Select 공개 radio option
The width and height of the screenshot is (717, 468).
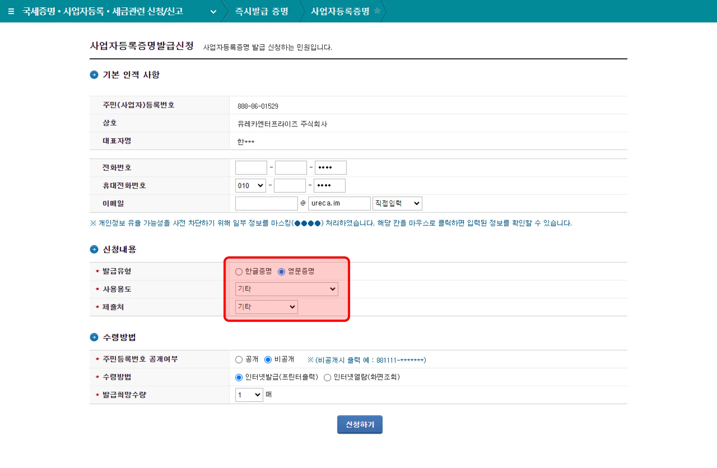[239, 360]
